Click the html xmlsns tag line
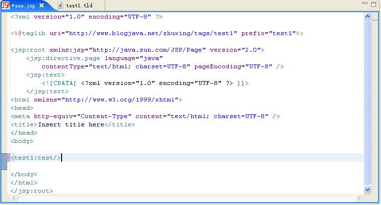 pyautogui.click(x=96, y=100)
